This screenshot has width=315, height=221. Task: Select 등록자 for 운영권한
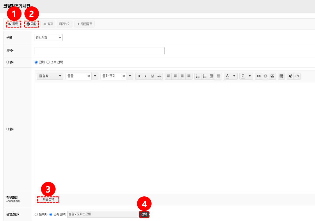(x=36, y=214)
